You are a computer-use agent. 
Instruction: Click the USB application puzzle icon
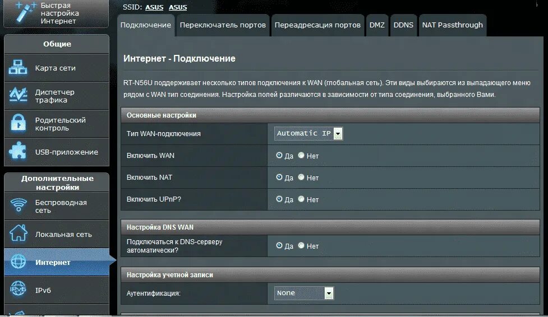tap(17, 152)
